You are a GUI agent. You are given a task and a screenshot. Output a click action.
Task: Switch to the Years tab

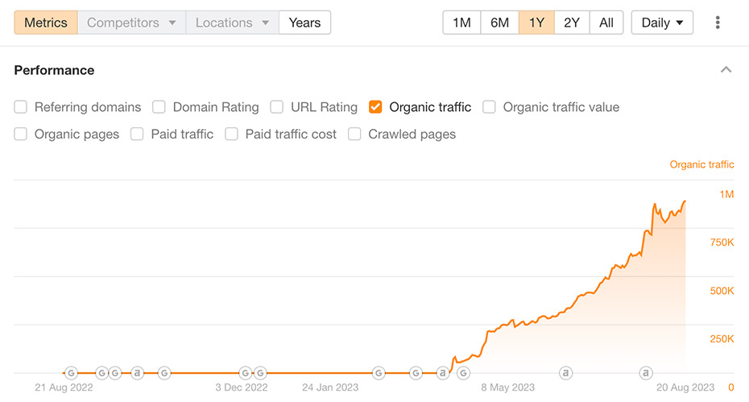point(304,23)
